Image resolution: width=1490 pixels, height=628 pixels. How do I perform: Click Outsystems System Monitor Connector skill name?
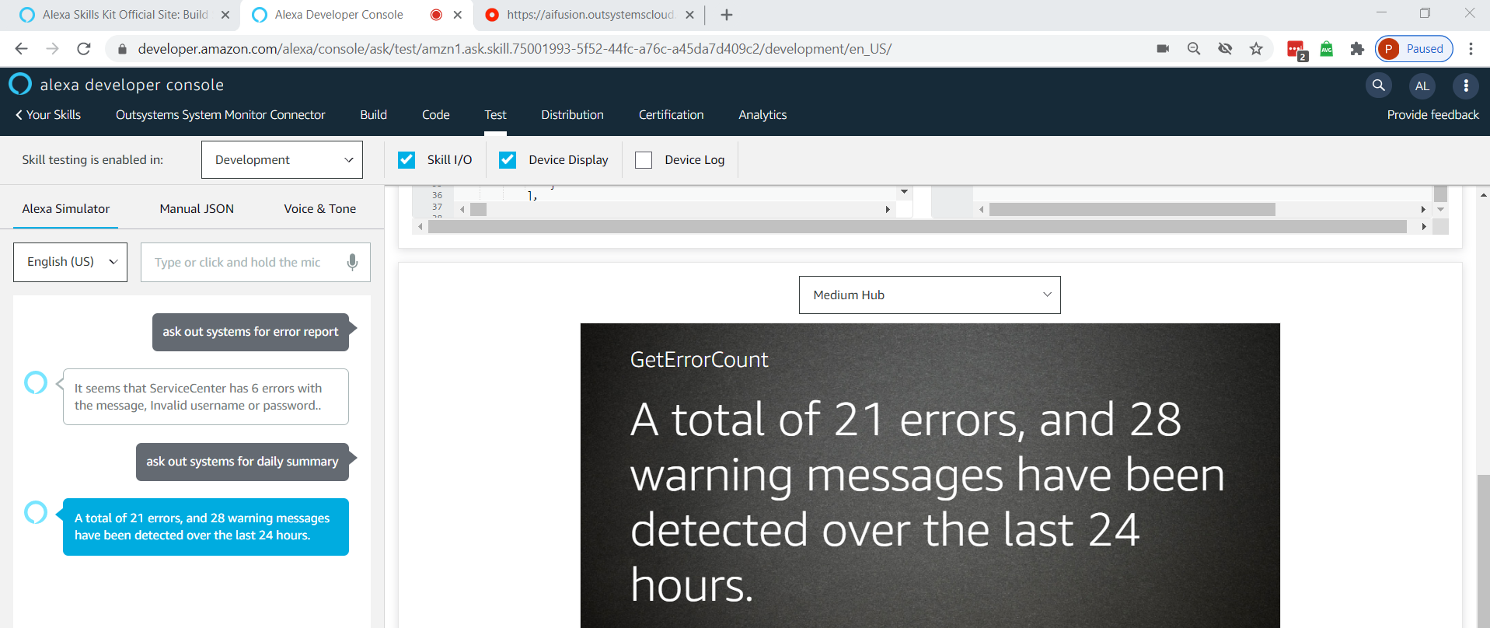click(x=221, y=115)
